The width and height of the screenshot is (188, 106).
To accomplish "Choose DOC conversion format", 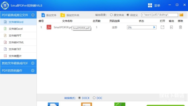I will (x=94, y=98).
